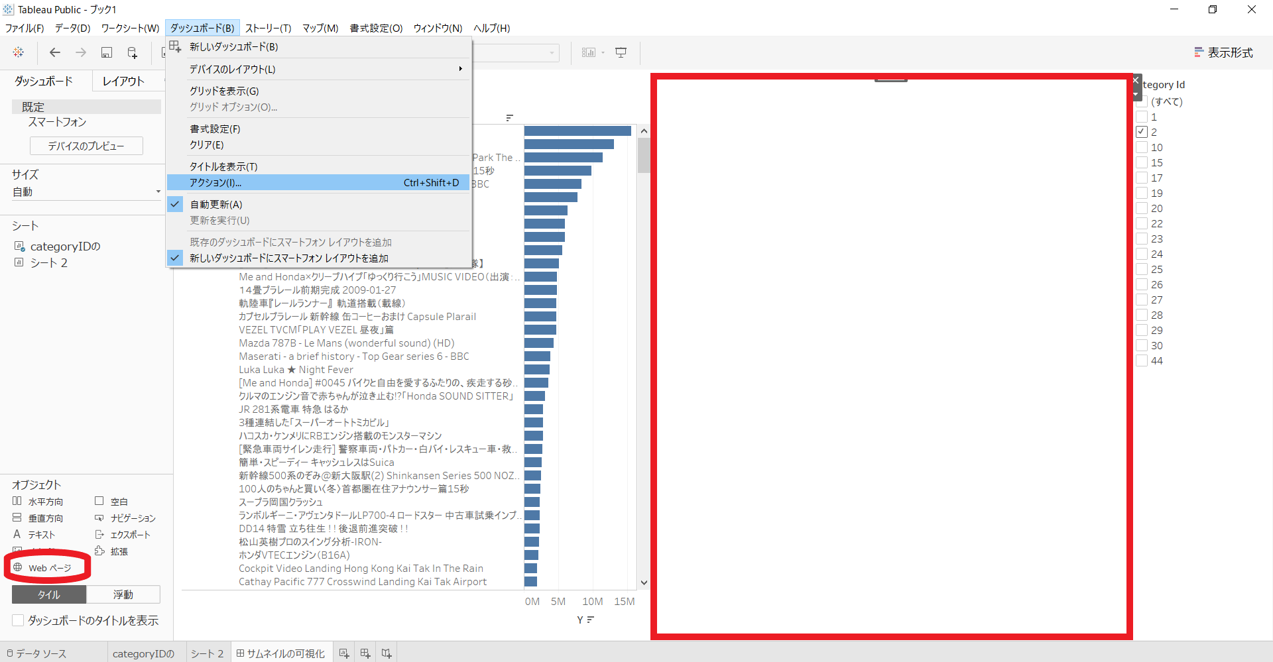1273x662 pixels.
Task: Uncheck category Id 2 filter checkbox
Action: click(x=1141, y=132)
